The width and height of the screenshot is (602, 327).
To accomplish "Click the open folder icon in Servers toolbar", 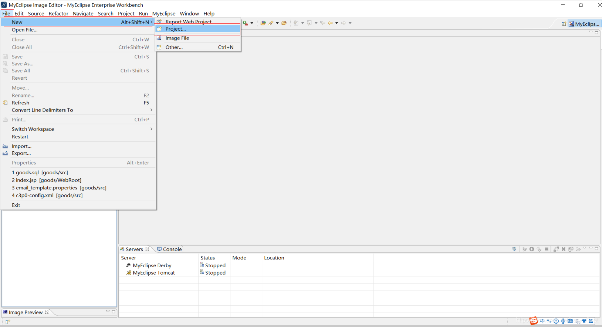I will 578,249.
